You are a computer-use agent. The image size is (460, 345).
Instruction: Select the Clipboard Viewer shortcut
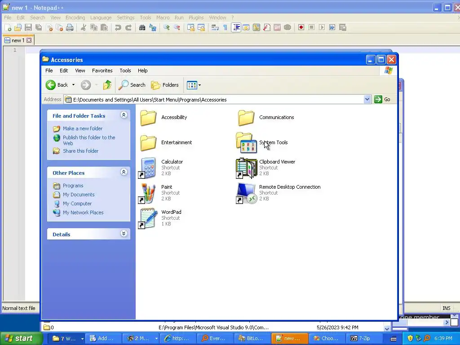coord(265,168)
